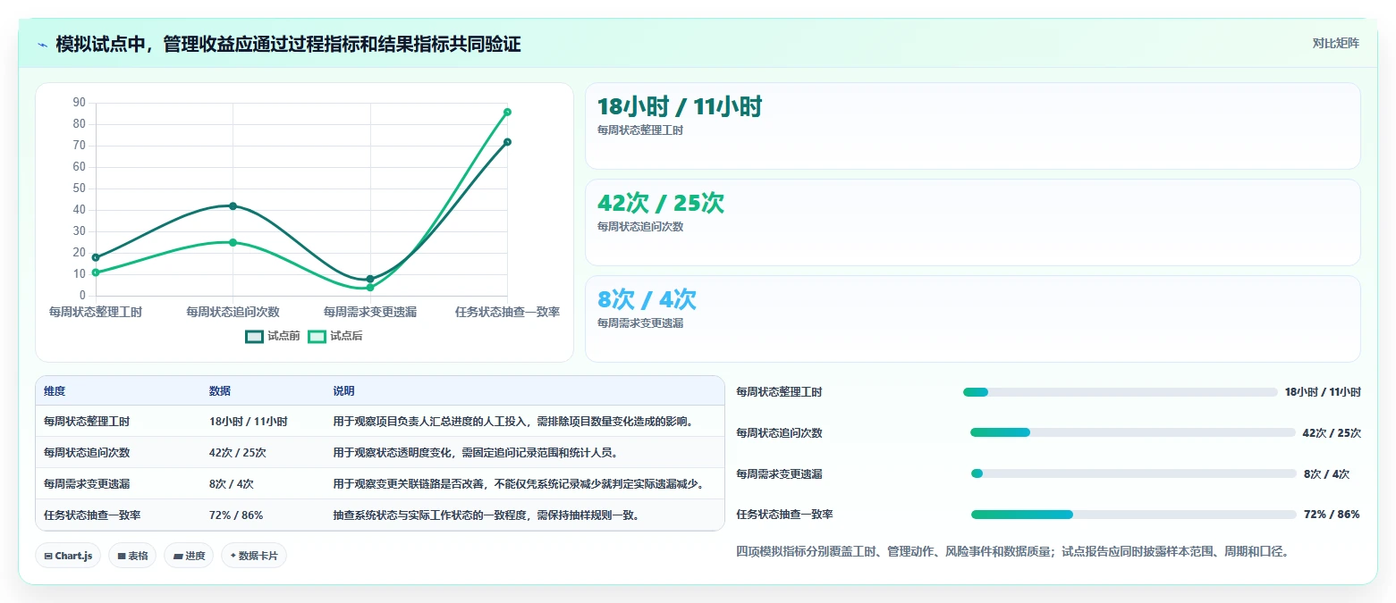Click the 42次 / 25次 value beside the progress bar

coord(1332,432)
